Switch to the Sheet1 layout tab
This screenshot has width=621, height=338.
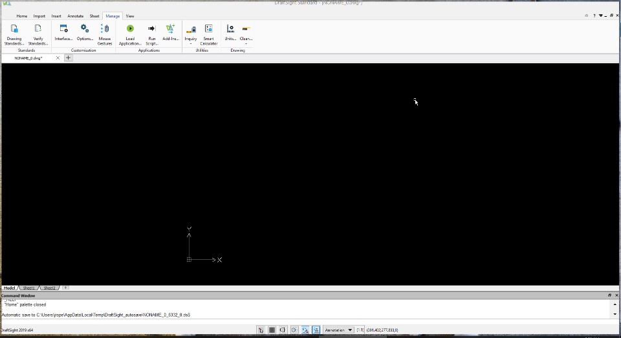click(29, 288)
